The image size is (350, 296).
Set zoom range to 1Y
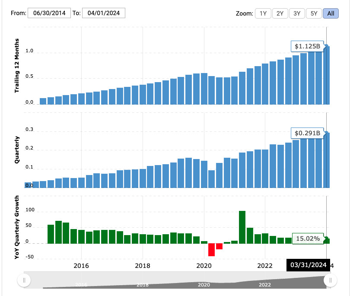click(x=263, y=13)
